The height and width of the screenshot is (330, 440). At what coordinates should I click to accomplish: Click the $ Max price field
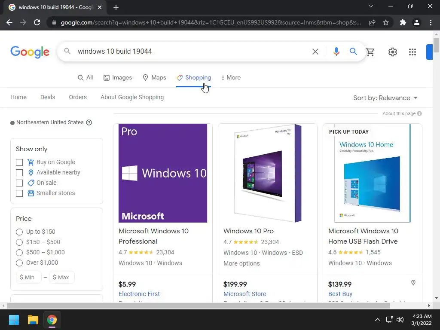pos(62,277)
